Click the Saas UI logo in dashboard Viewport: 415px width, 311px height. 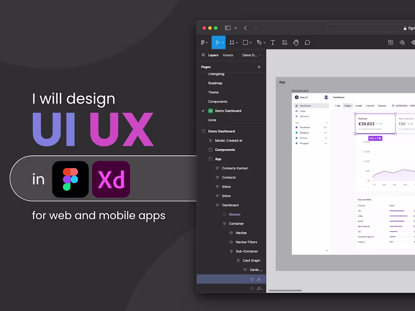pos(297,97)
